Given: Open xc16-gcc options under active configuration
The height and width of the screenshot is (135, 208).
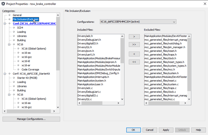Looking at the screenshot, I should tap(27, 57).
